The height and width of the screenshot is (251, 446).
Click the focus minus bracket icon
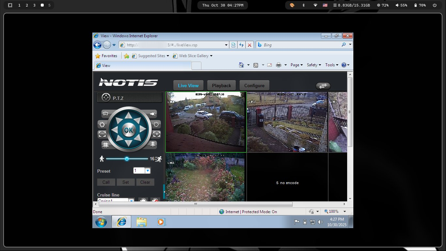click(102, 134)
